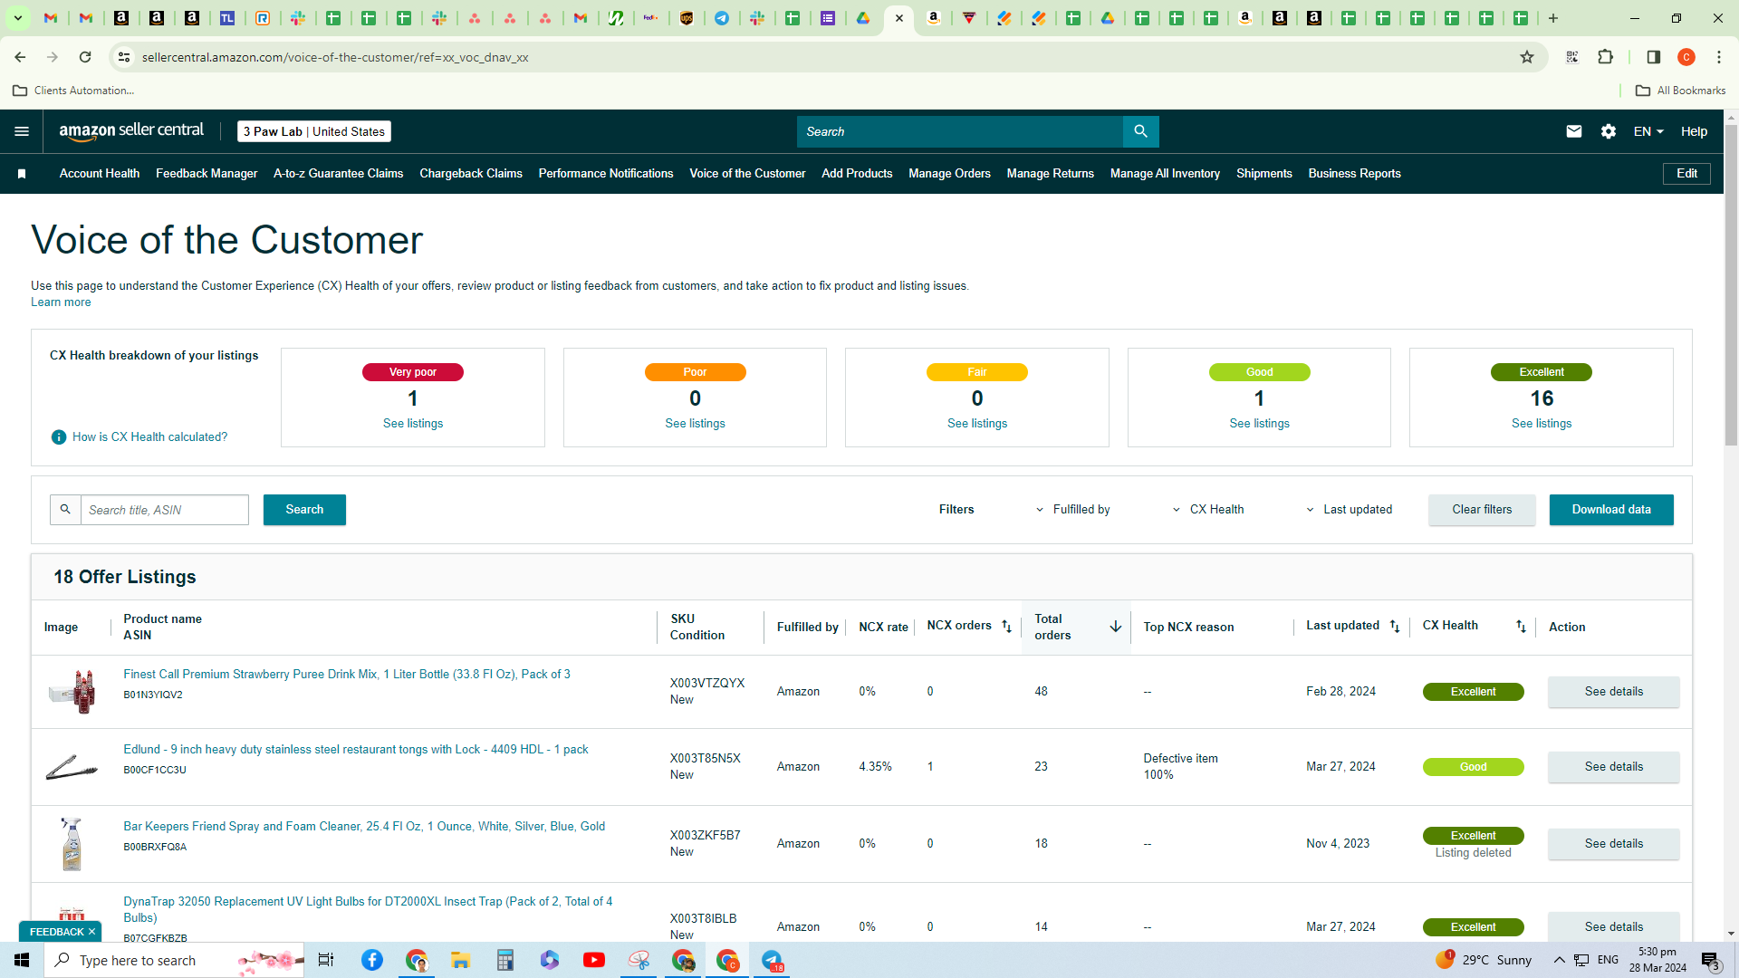The image size is (1739, 978).
Task: Open Windows notification center
Action: coord(1710,960)
